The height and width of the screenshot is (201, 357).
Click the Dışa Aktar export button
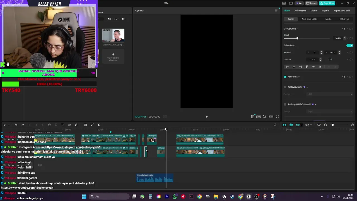tap(327, 3)
